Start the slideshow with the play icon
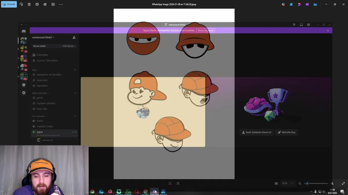348x195 pixels. coord(53,4)
